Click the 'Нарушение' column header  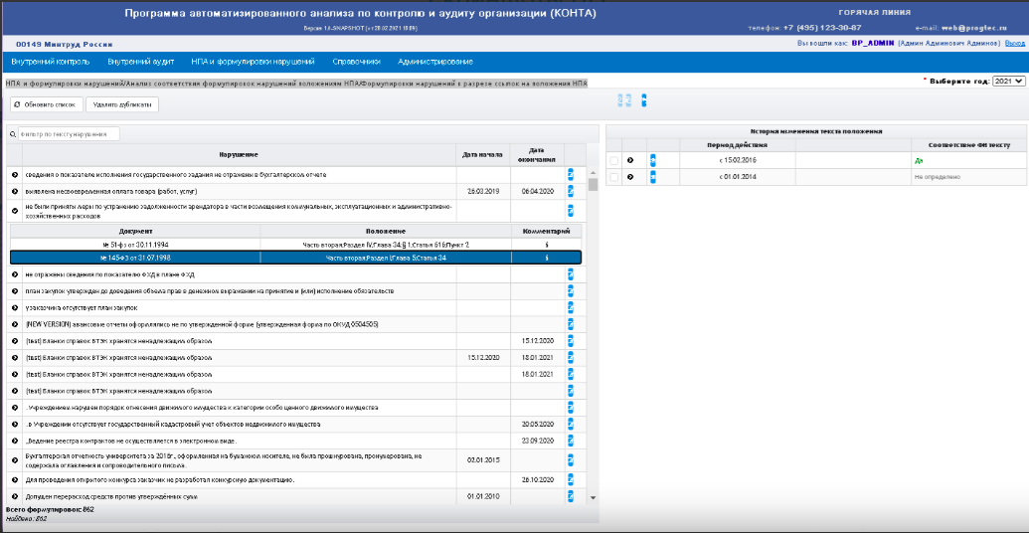239,155
